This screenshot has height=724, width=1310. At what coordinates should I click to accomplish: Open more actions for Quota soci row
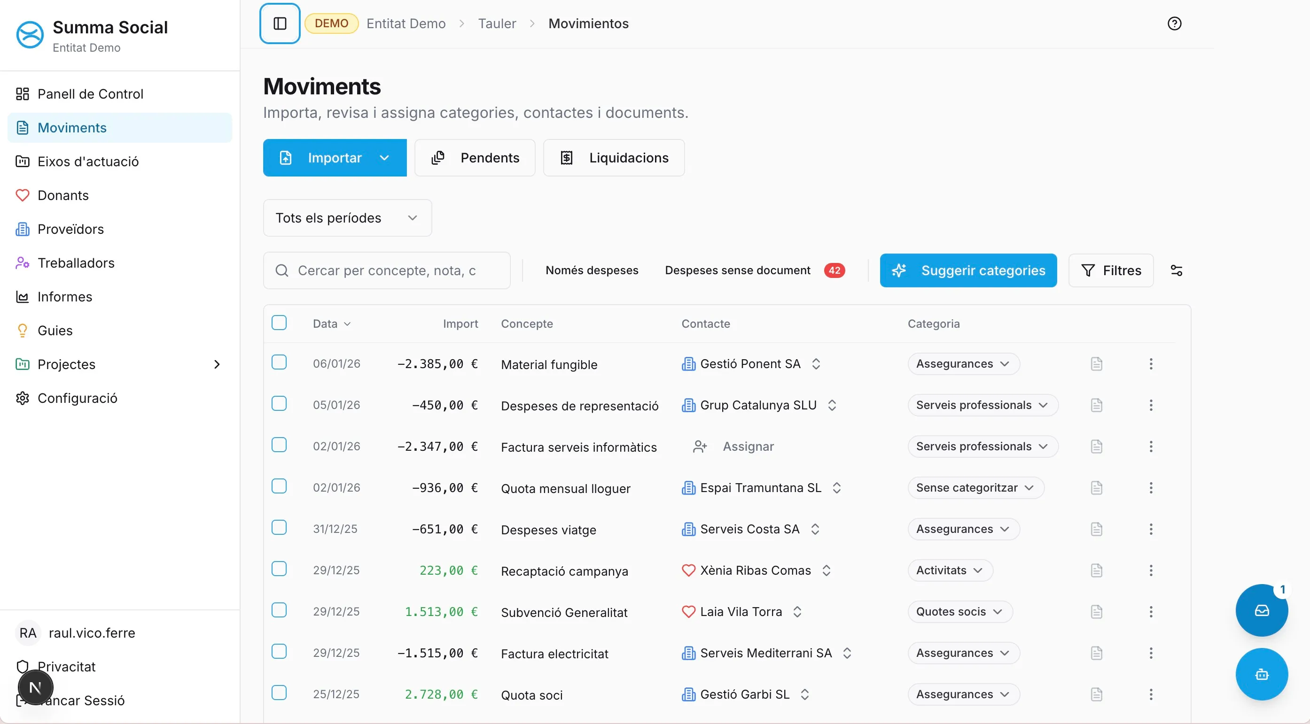[1151, 694]
